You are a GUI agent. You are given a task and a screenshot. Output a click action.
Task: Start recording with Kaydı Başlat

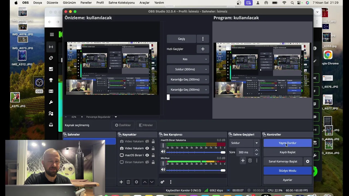click(x=287, y=152)
